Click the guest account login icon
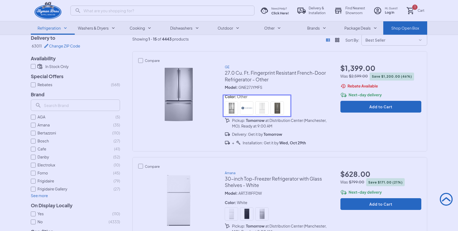Viewport: 458px width, 231px height. [377, 11]
